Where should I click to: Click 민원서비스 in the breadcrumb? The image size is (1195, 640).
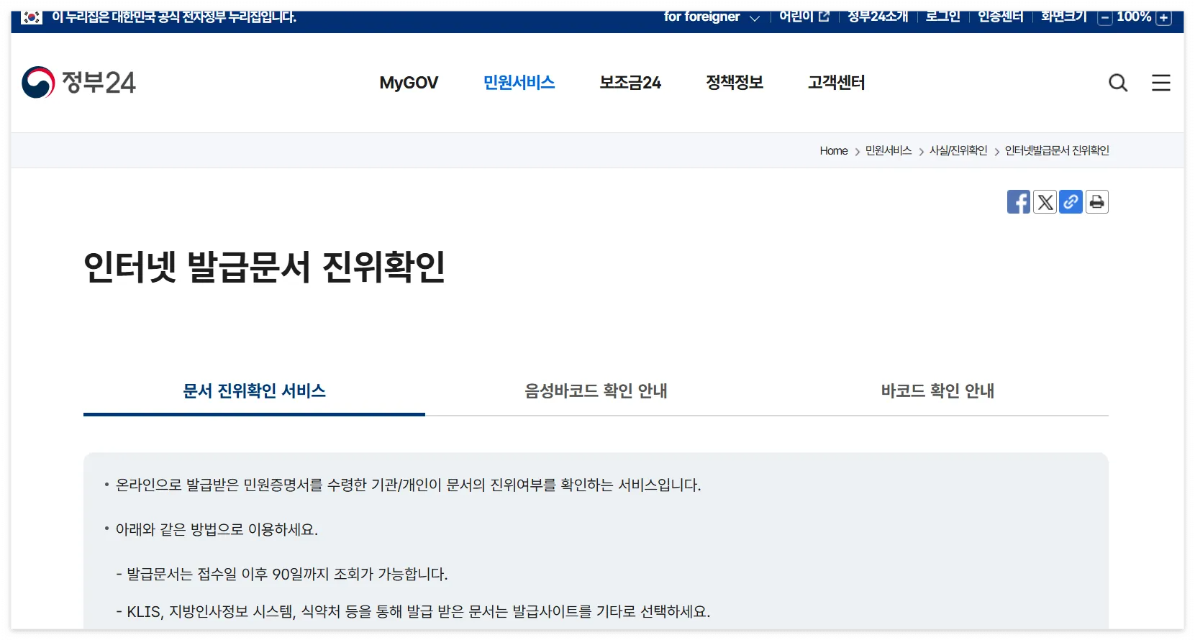pos(889,151)
